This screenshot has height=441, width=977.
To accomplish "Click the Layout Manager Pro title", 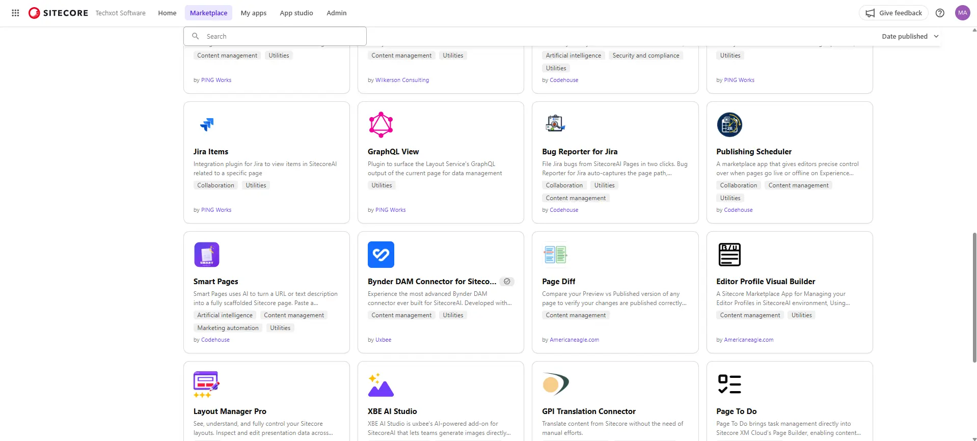I will coord(230,411).
